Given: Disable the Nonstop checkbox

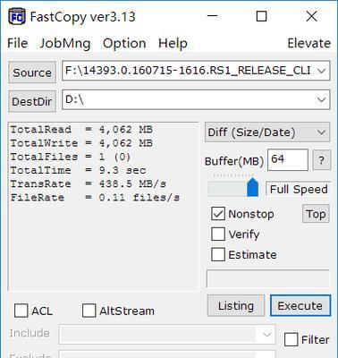Looking at the screenshot, I should point(218,214).
